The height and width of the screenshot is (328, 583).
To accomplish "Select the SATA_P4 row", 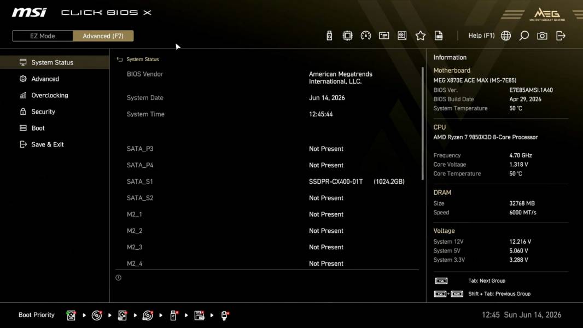I will pos(267,165).
